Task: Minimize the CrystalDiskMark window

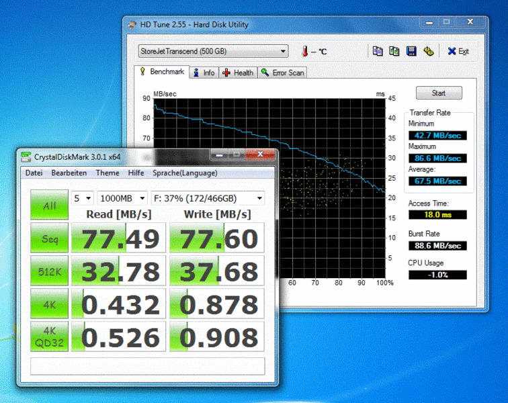Action: 219,155
